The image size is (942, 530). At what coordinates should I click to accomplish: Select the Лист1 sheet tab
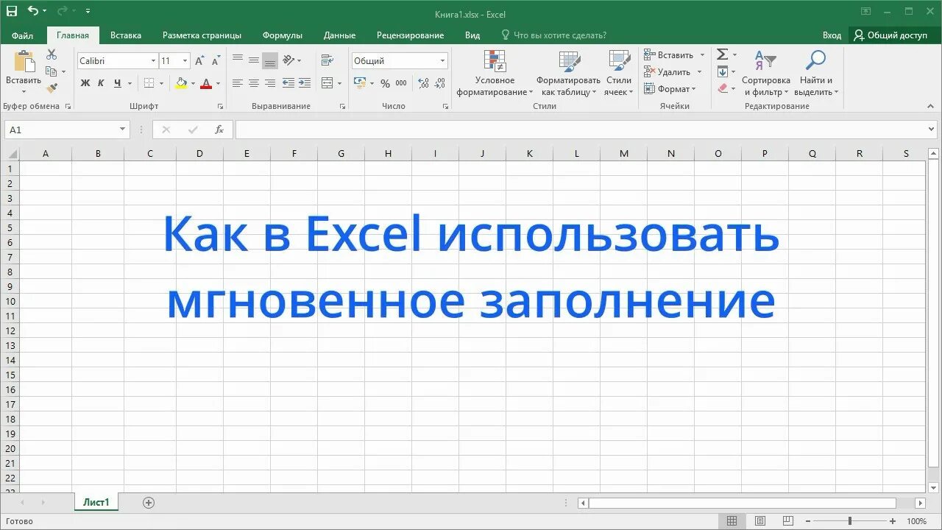(x=96, y=503)
